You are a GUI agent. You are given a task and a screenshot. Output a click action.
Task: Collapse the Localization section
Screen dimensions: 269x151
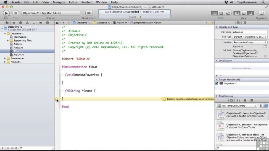point(217,60)
